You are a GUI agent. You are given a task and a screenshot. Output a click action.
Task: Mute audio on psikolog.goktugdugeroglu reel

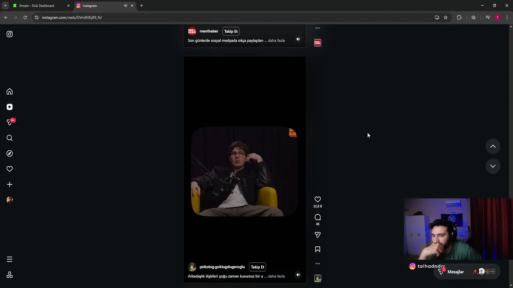[298, 275]
